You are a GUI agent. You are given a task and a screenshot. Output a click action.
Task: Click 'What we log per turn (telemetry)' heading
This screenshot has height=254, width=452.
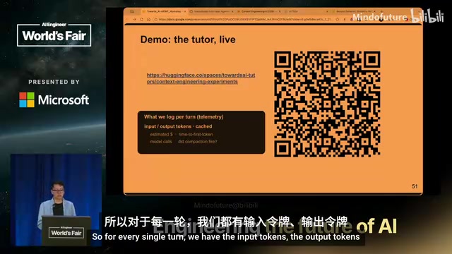[x=184, y=116]
